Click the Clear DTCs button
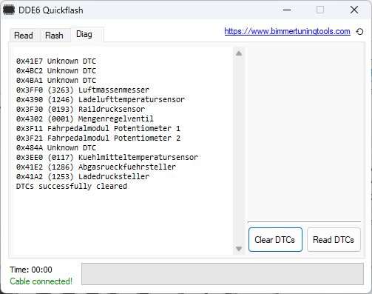The image size is (372, 294). click(x=275, y=240)
